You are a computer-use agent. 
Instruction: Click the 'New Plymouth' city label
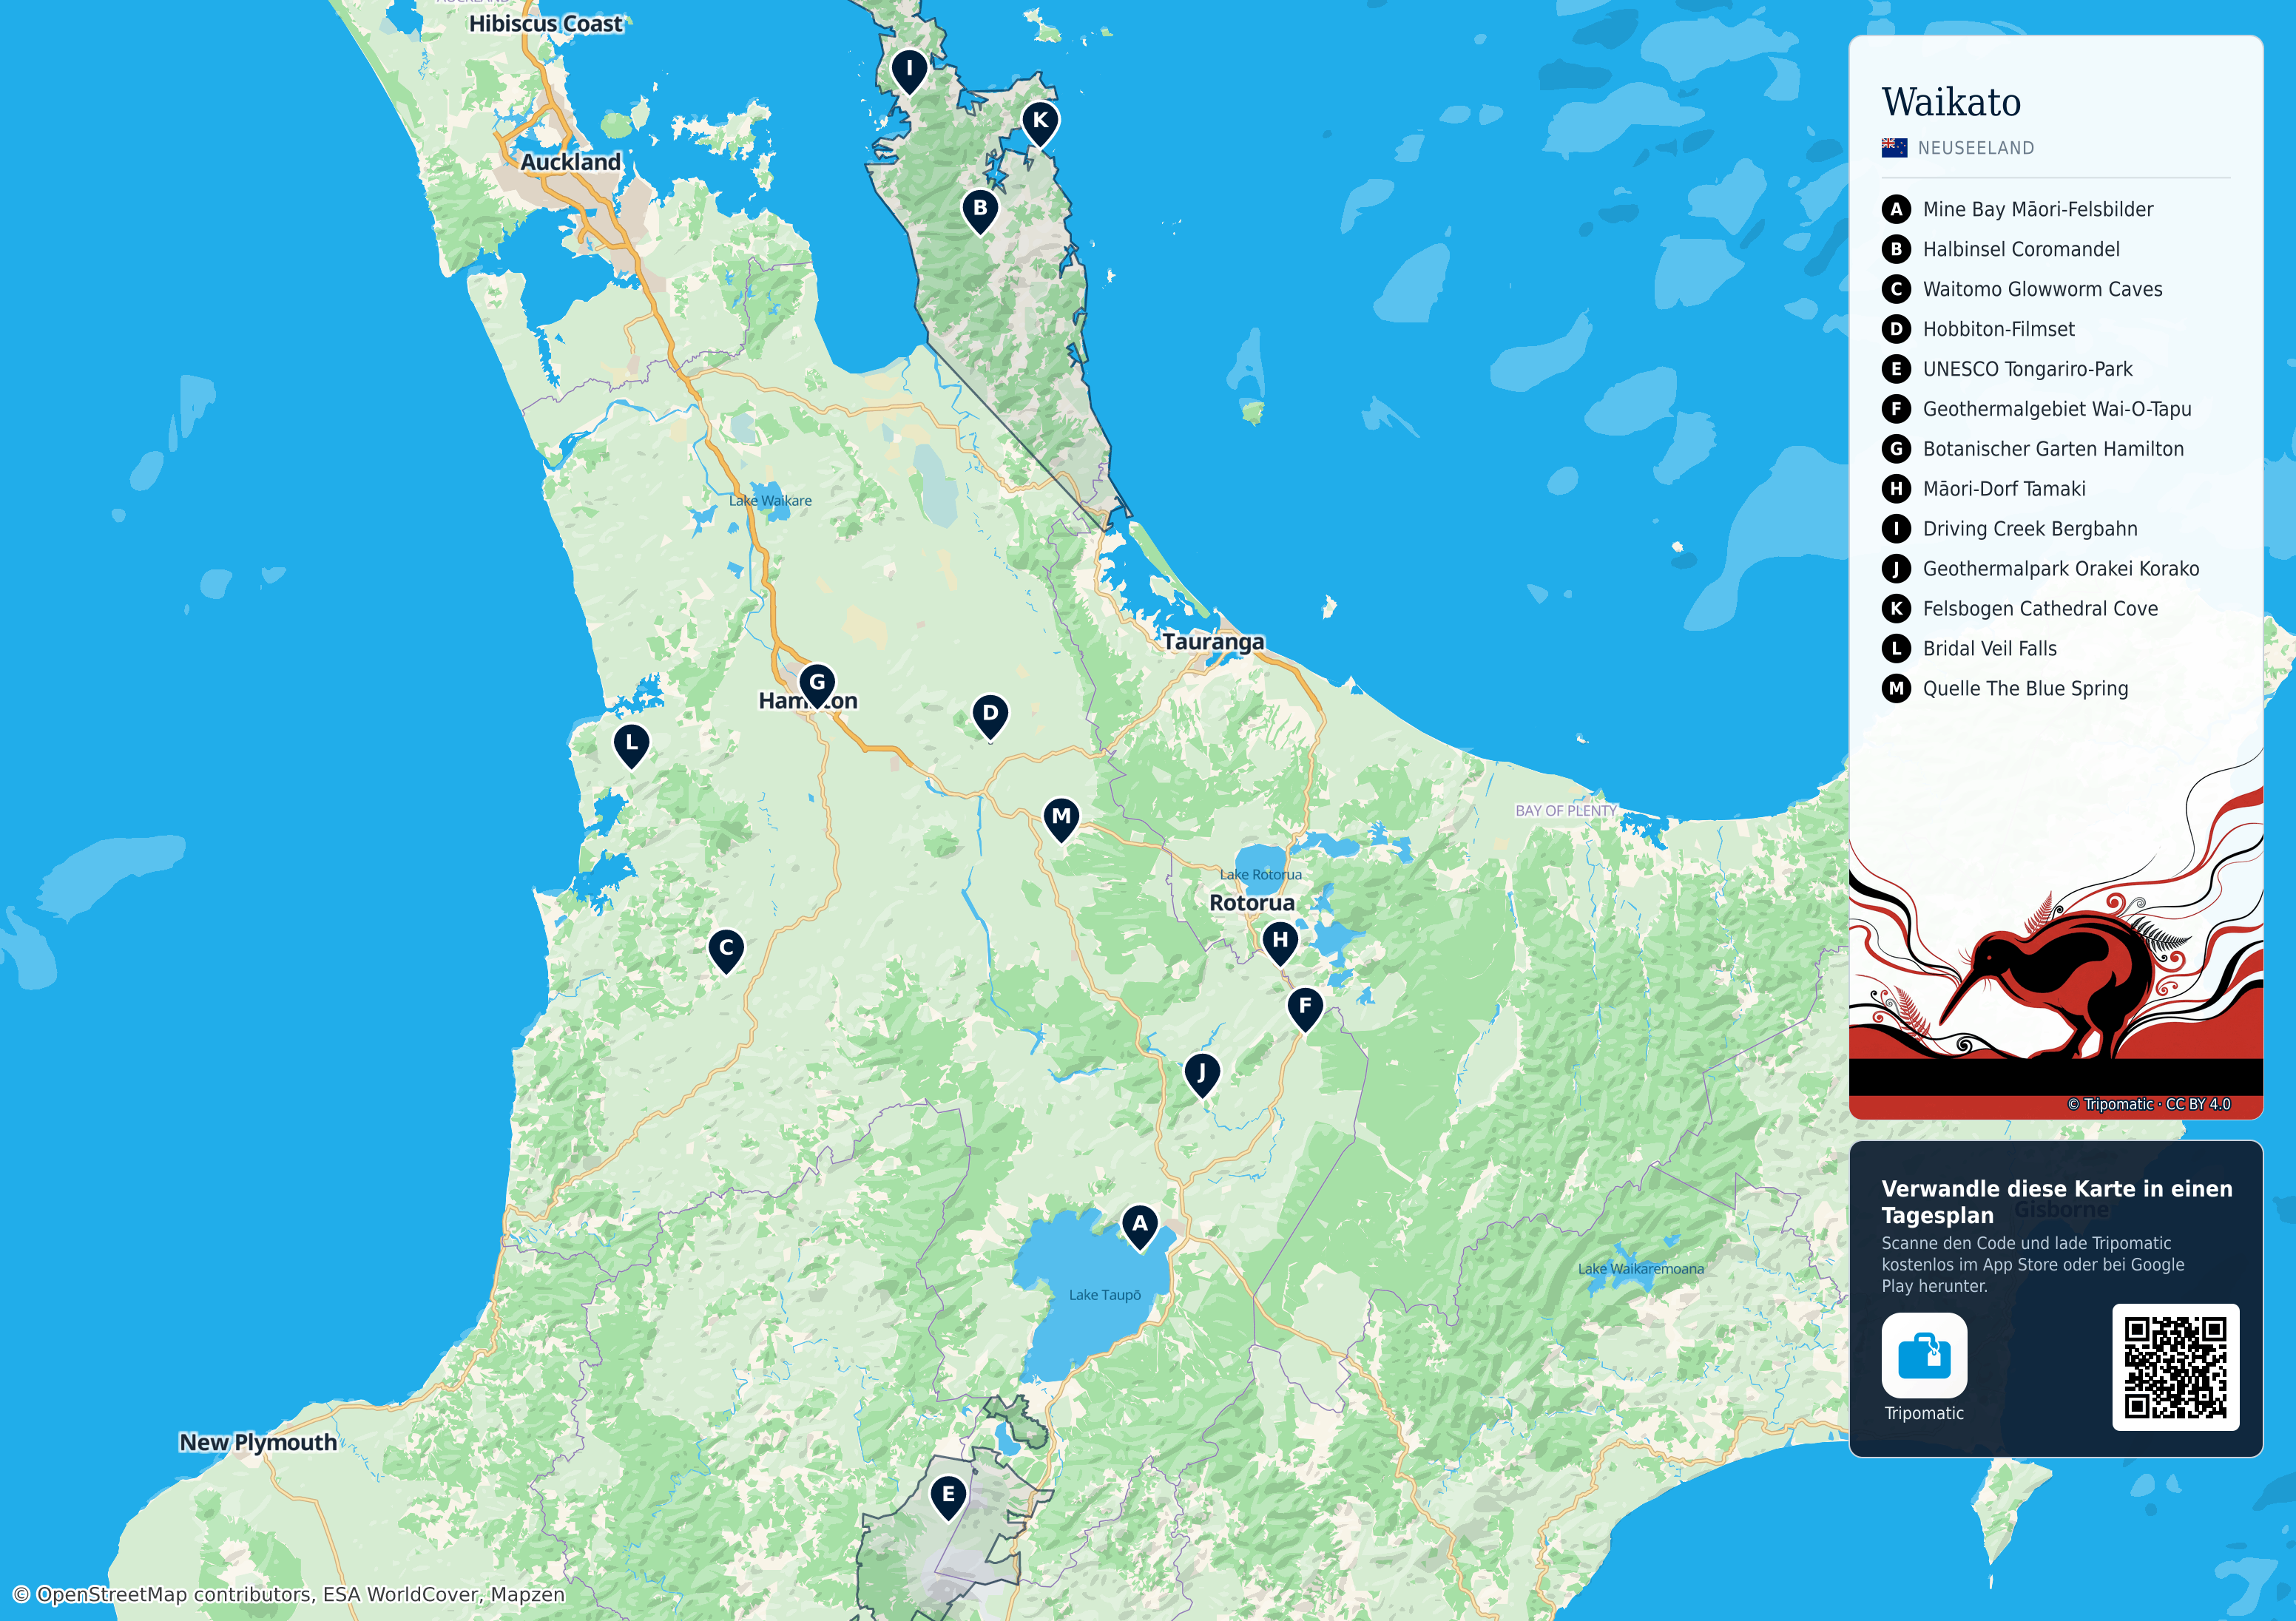258,1442
